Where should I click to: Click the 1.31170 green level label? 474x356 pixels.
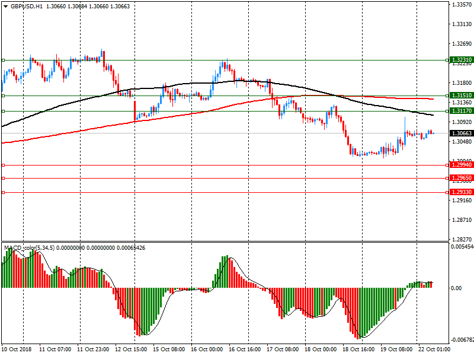(x=461, y=111)
